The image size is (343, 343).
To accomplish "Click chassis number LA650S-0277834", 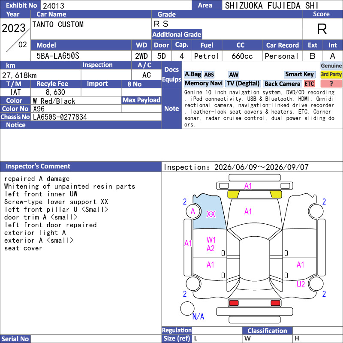I will coord(60,117).
